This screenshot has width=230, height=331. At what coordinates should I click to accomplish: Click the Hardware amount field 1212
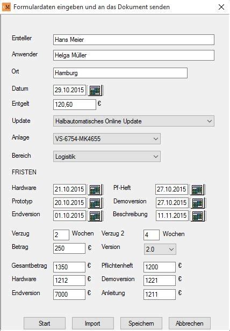69,281
